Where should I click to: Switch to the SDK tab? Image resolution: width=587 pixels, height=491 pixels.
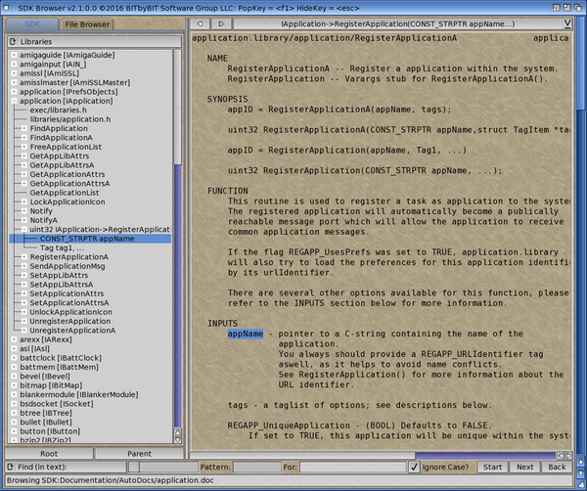[31, 22]
